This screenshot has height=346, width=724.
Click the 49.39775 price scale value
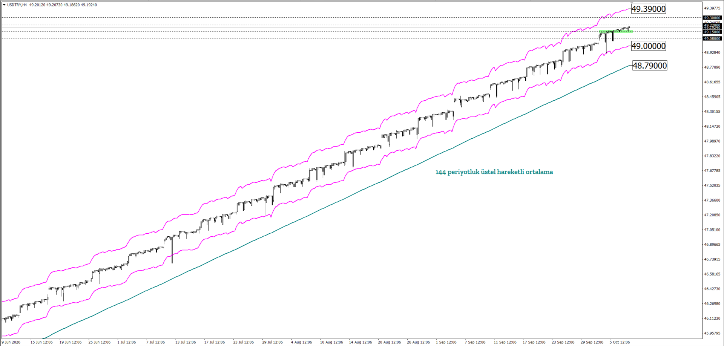pyautogui.click(x=712, y=8)
